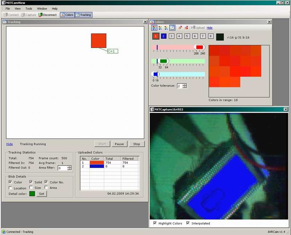Open the Window menu
The height and width of the screenshot is (235, 291).
click(x=42, y=8)
